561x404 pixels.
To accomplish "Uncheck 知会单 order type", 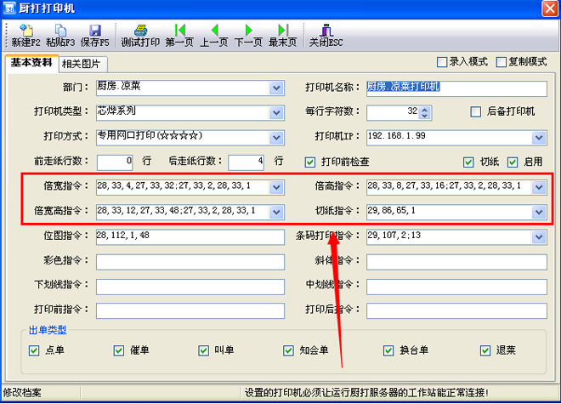I will (x=288, y=350).
